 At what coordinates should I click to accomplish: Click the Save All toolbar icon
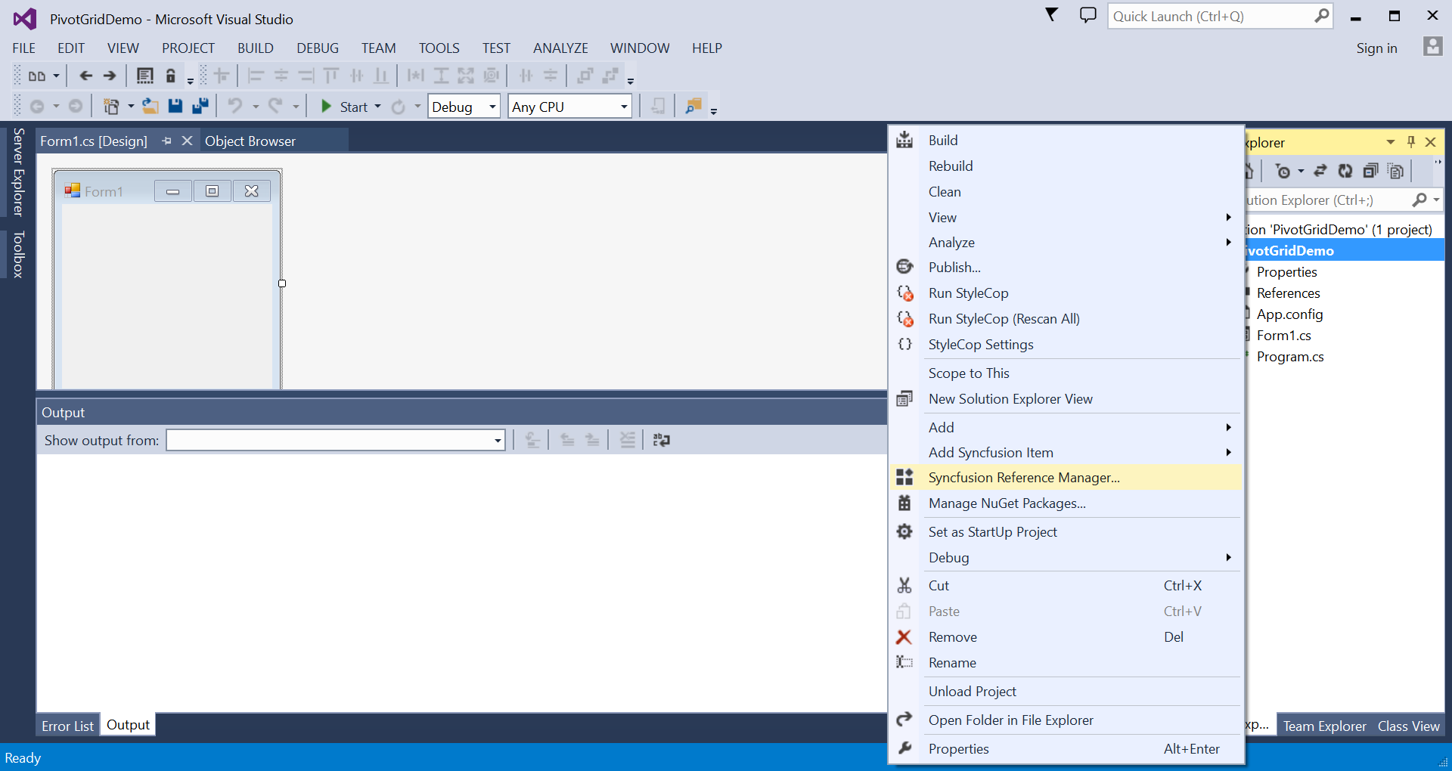[200, 106]
